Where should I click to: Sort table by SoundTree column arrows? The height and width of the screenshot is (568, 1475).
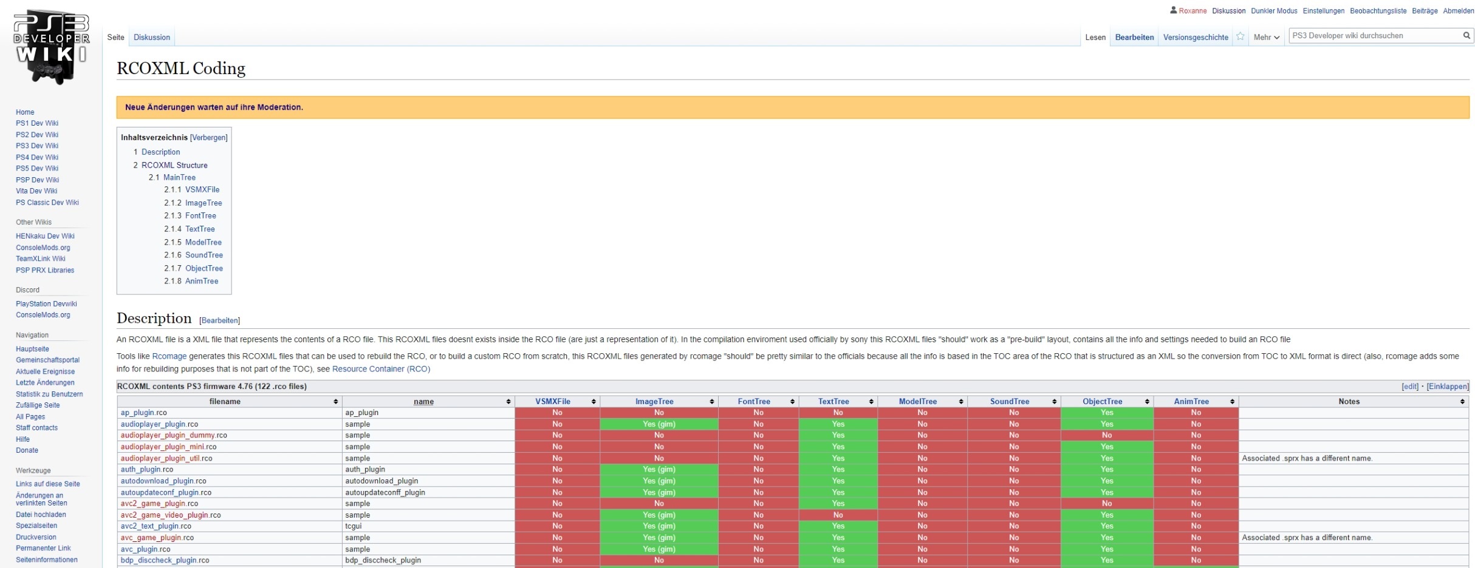click(1054, 402)
